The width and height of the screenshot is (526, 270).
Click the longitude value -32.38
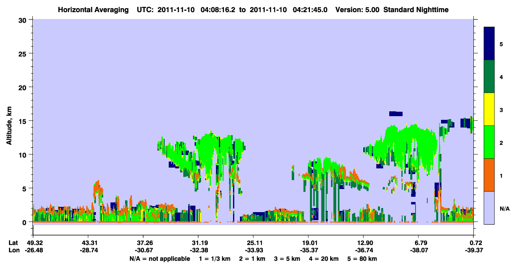(198, 250)
